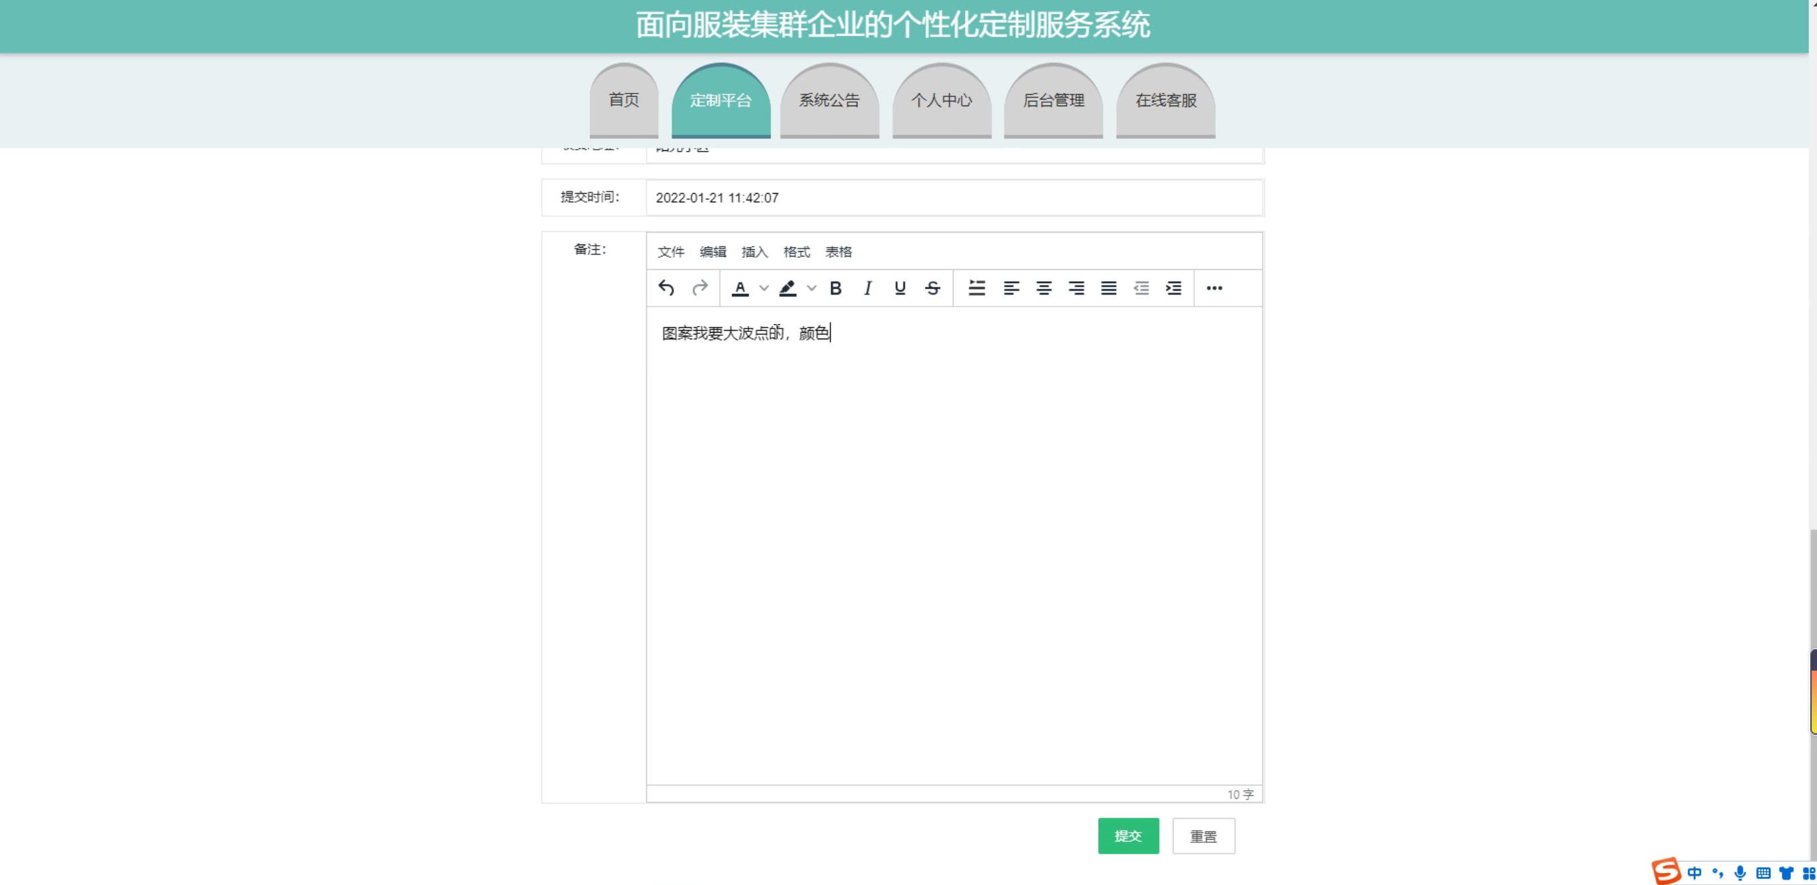Viewport: 1817px width, 885px height.
Task: Switch to 个人中心 tab
Action: [941, 101]
